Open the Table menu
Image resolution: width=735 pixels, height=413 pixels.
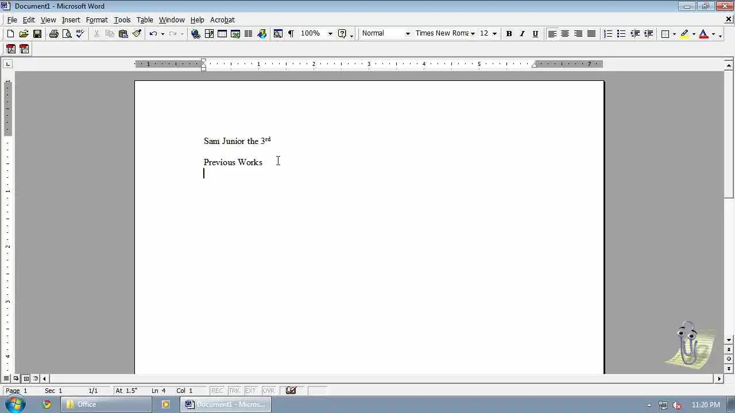point(145,20)
